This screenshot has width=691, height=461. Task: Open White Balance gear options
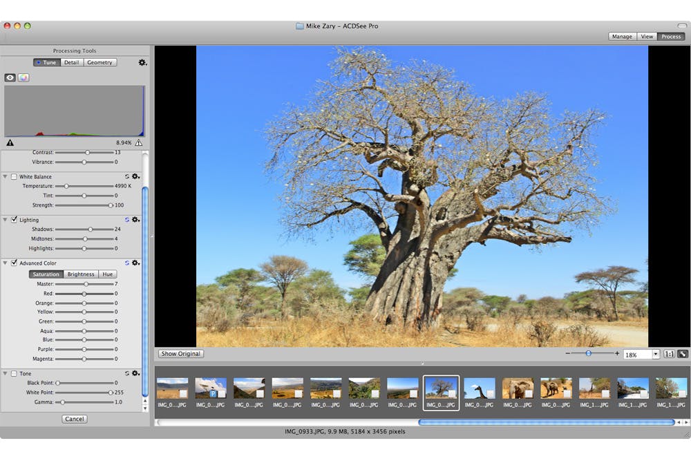[x=135, y=176]
